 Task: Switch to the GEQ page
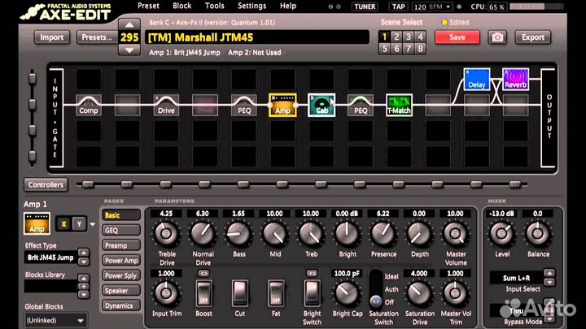point(121,230)
